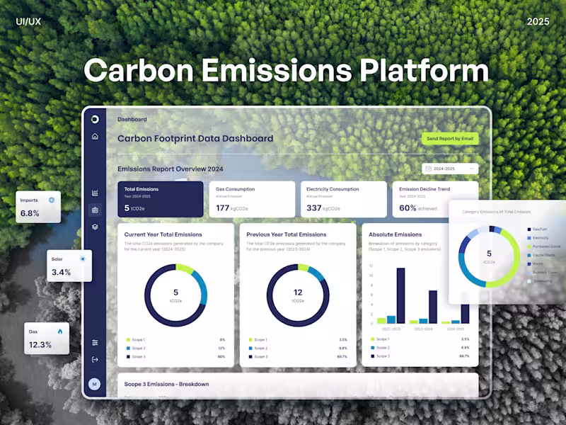Click the Gas/Fuel legend entry
Viewport: 566px width, 425px height.
(537, 229)
